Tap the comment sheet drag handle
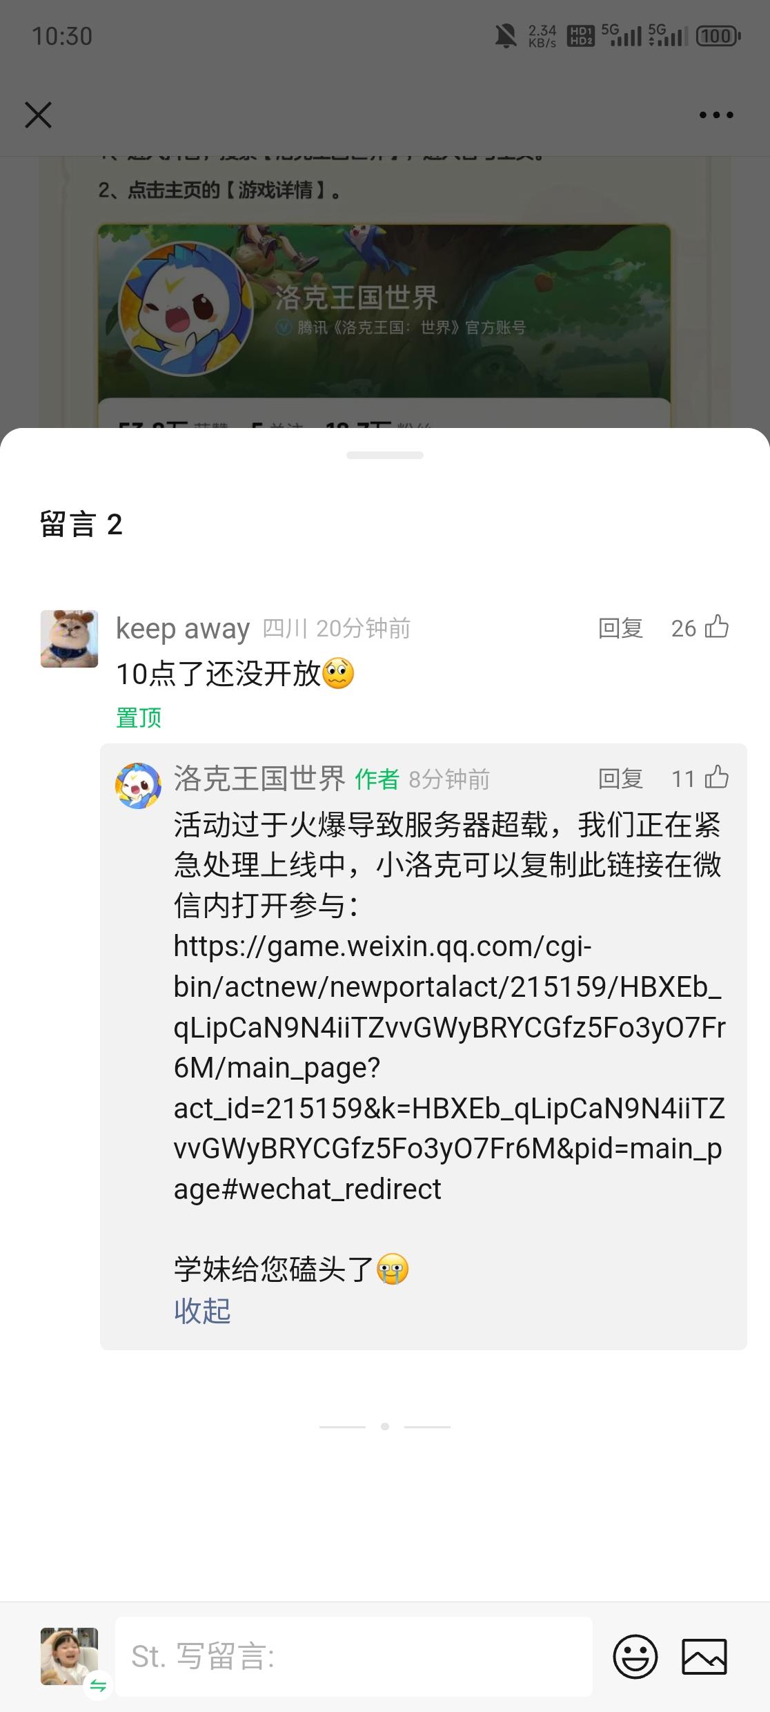The height and width of the screenshot is (1712, 770). pos(385,455)
